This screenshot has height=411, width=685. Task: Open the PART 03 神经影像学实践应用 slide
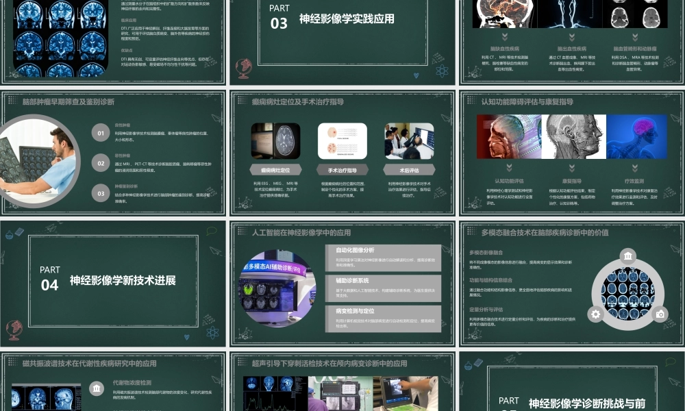click(342, 42)
